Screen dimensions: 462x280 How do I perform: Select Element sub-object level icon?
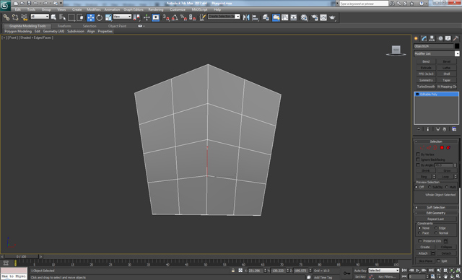click(448, 147)
